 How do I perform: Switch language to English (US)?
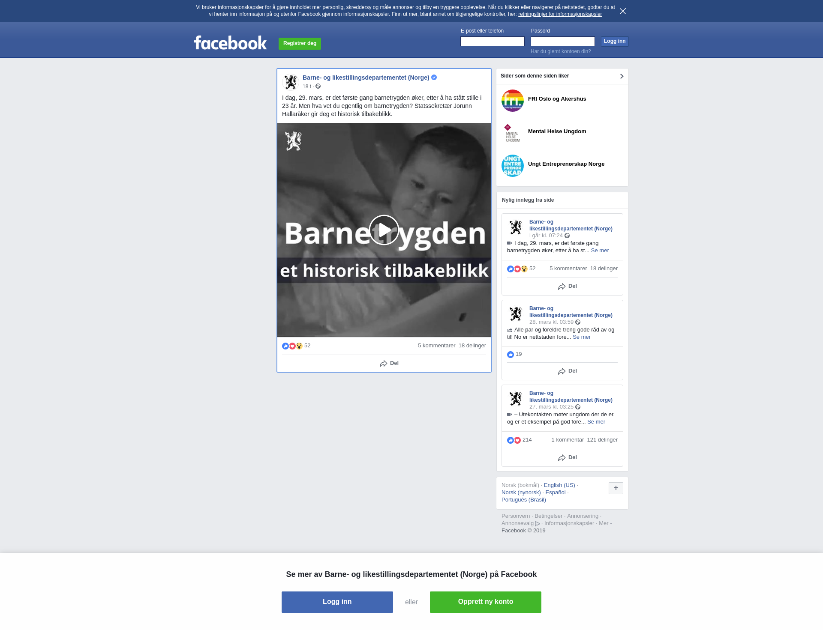click(x=559, y=485)
